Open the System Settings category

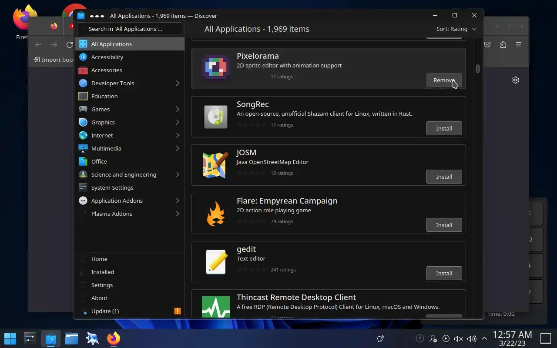pyautogui.click(x=130, y=187)
